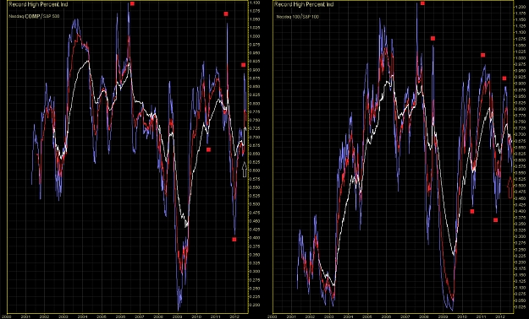Click the 1.200 value on the Nasdaq 100 chart axis
This screenshot has width=529, height=319.
[x=521, y=7]
